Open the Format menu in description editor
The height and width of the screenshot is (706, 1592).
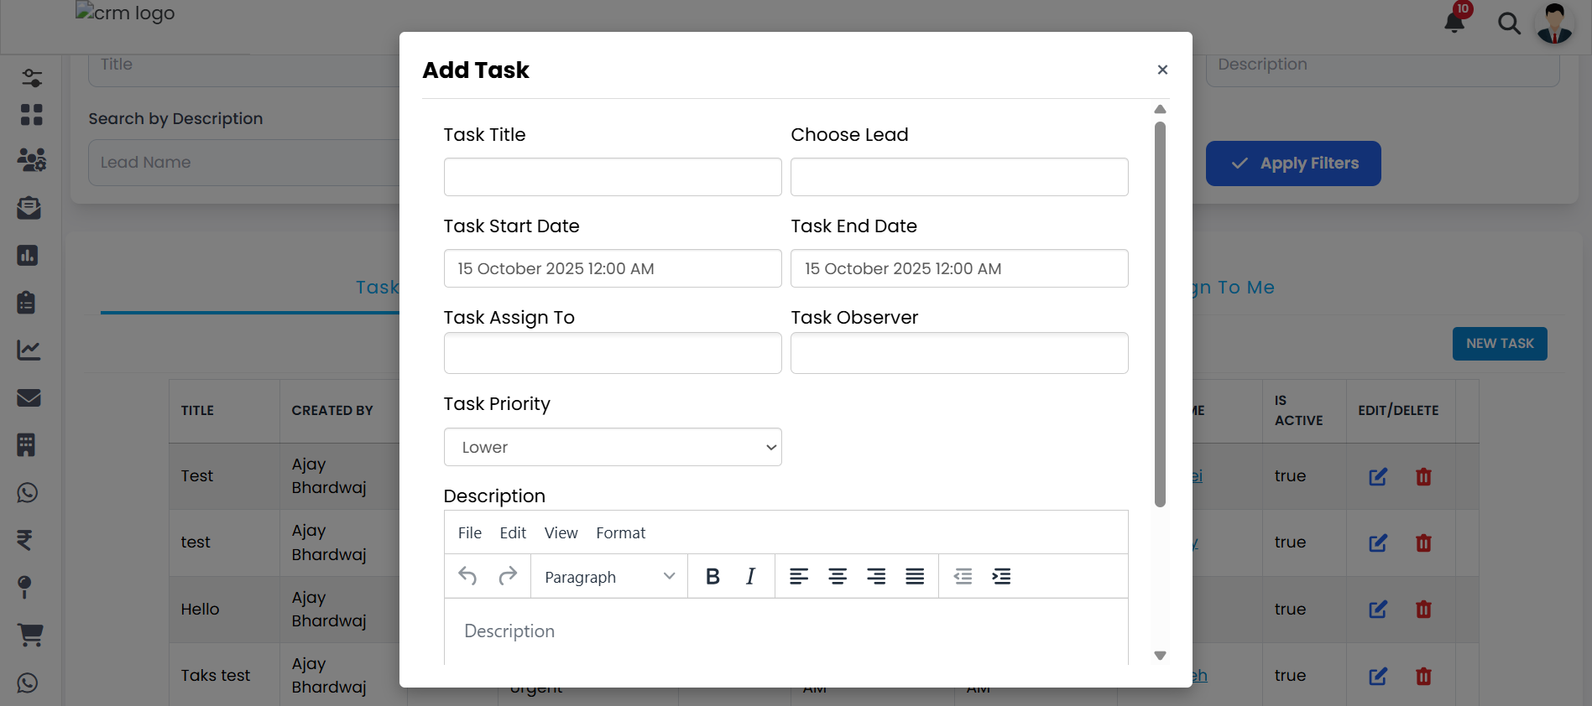[620, 532]
